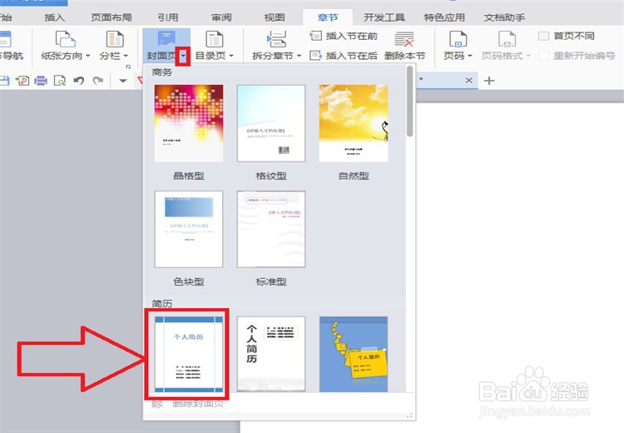The height and width of the screenshot is (433, 624).
Task: Click the gallery resize grip corner
Action: tap(409, 416)
